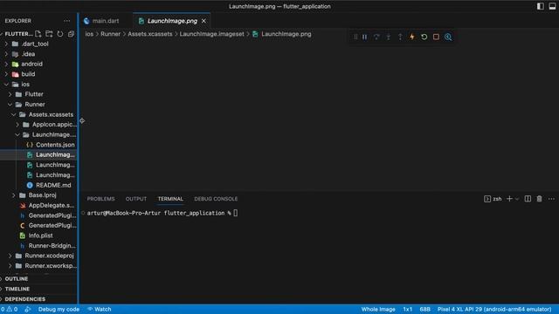Click Runner in the breadcrumb path

coord(111,34)
